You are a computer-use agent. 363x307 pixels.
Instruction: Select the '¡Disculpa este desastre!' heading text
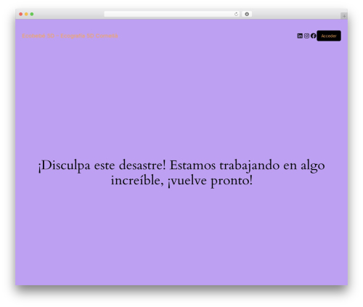181,173
